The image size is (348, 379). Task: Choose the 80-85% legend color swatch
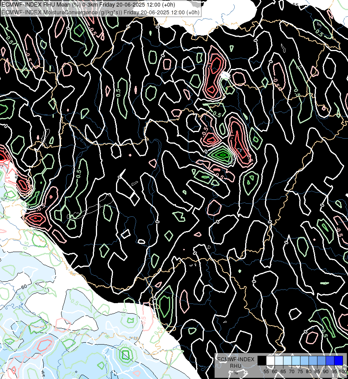[313, 360]
